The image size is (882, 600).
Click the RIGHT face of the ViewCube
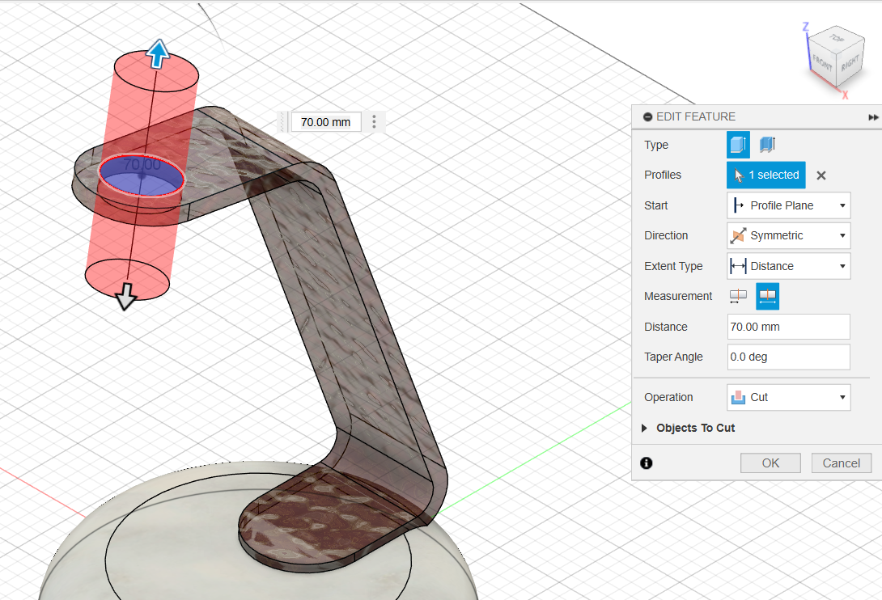[x=850, y=61]
